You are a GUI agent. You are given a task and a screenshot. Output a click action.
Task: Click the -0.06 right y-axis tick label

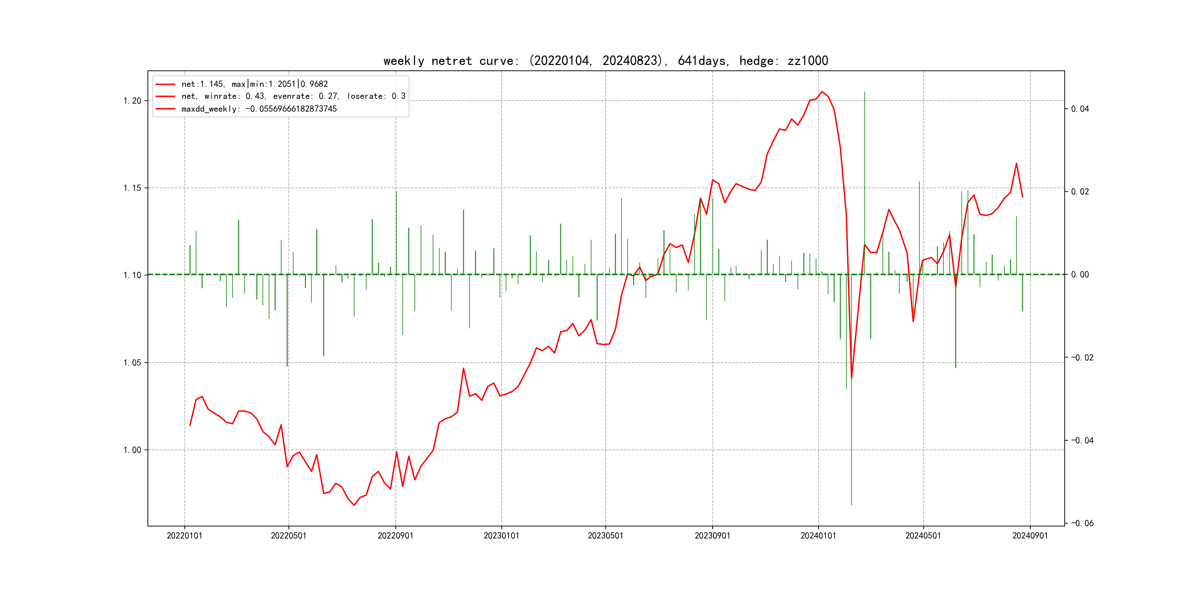1081,524
